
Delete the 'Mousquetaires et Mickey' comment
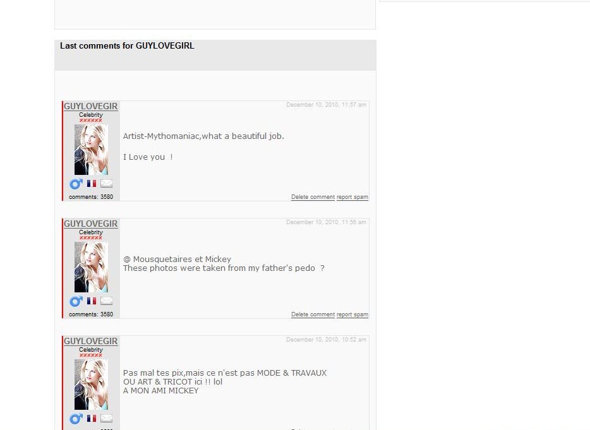[313, 314]
